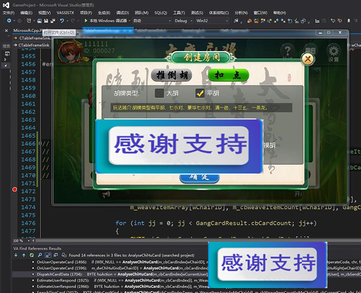Screen dimensions: 361x293
Task: Click the blue 确定 confirm button
Action: [x=199, y=178]
